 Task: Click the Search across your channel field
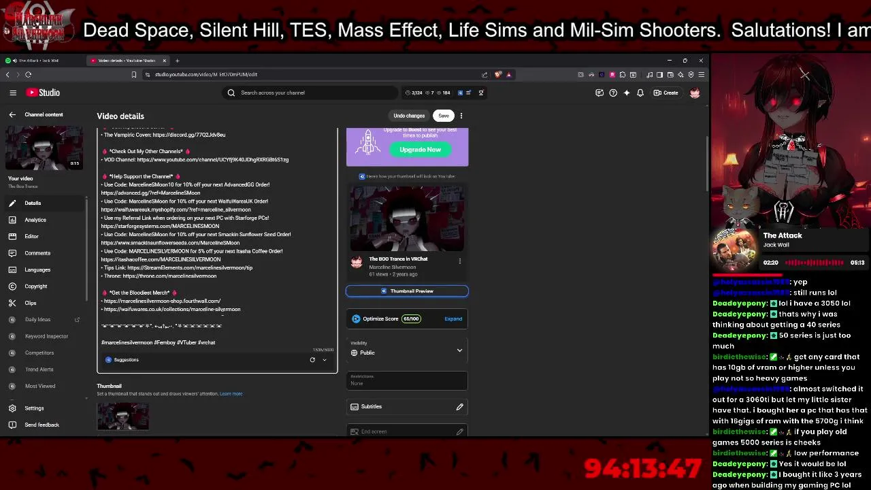click(x=311, y=93)
